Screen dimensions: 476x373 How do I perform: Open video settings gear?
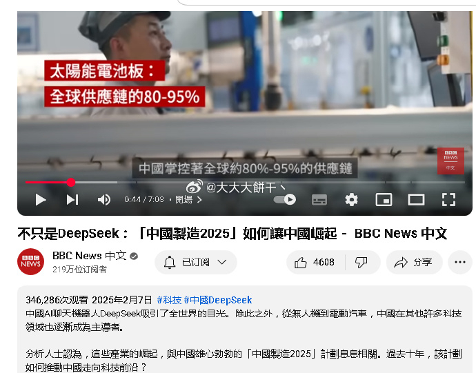(x=351, y=200)
